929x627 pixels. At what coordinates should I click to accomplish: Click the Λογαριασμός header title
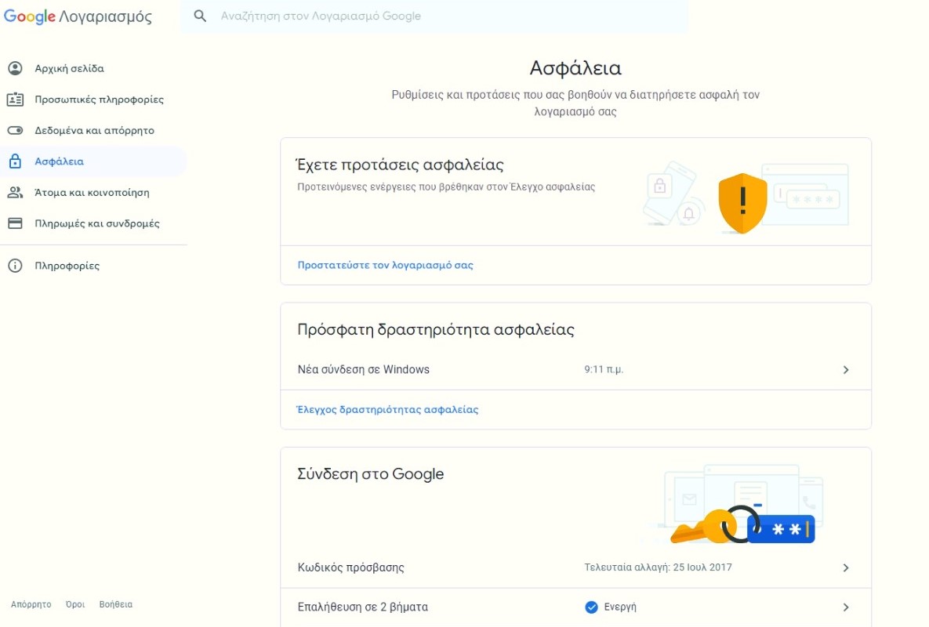(106, 16)
